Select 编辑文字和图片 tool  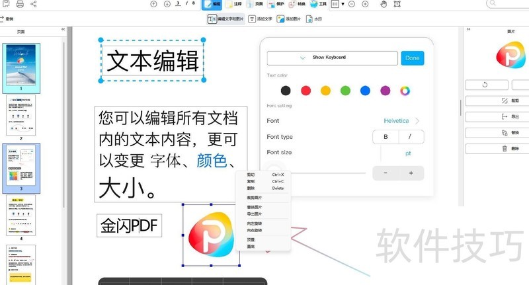(x=225, y=19)
